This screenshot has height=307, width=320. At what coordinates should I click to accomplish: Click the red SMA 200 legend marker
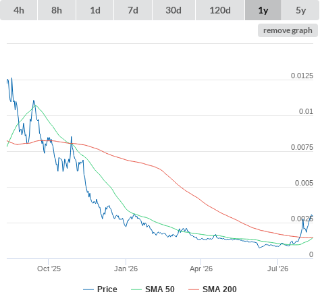[194, 289]
